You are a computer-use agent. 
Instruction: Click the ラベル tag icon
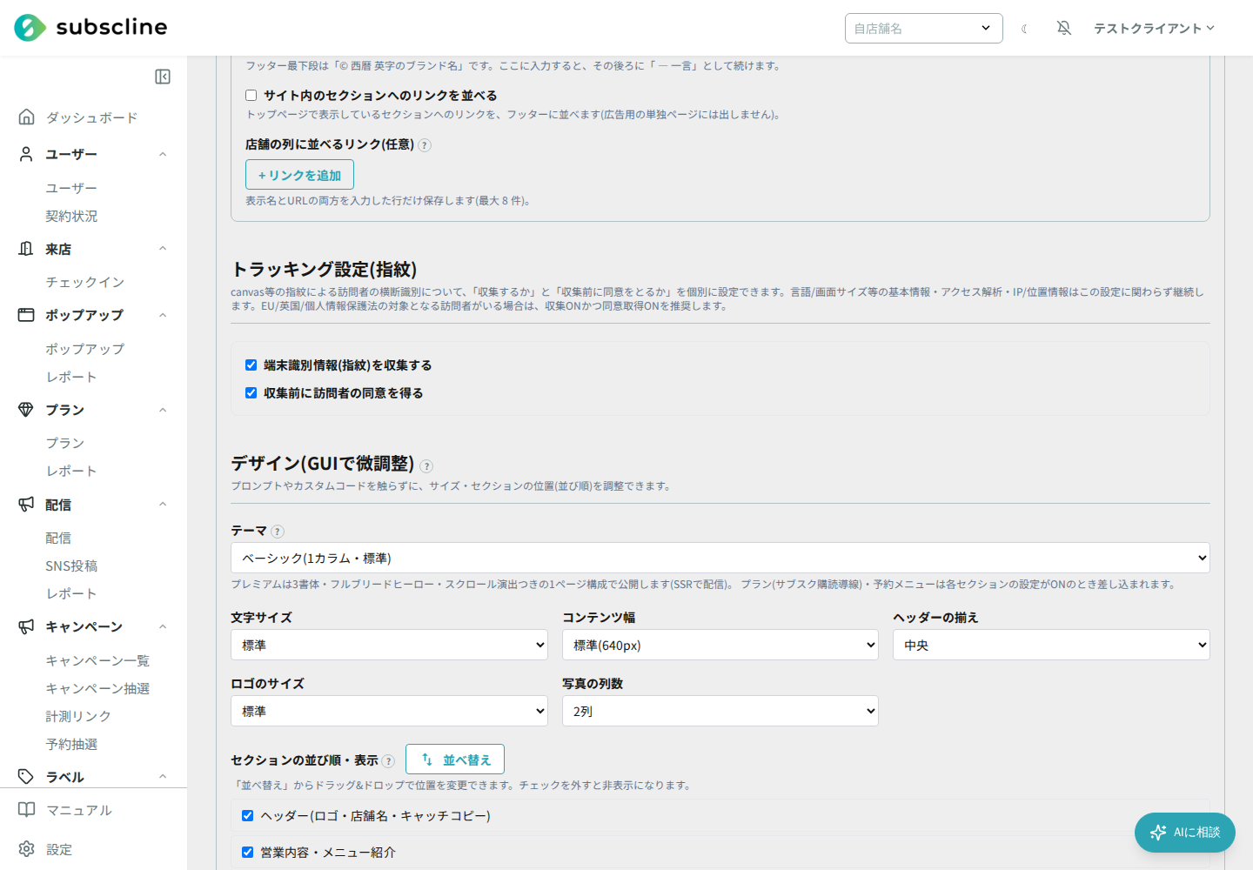coord(26,777)
